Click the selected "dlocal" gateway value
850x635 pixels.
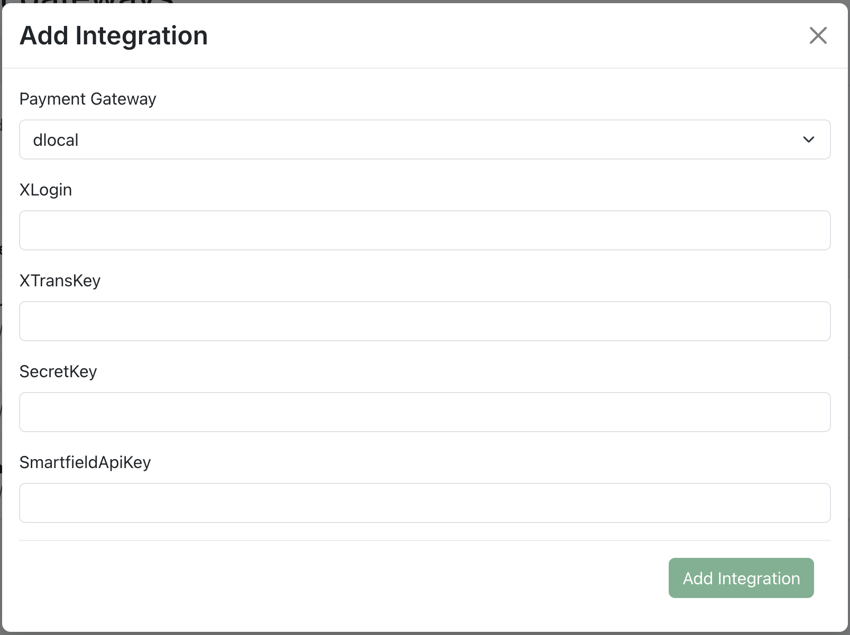coord(56,140)
